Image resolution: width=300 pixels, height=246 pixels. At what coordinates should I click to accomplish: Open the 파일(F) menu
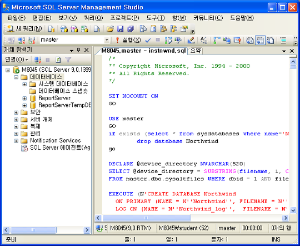tap(16, 18)
